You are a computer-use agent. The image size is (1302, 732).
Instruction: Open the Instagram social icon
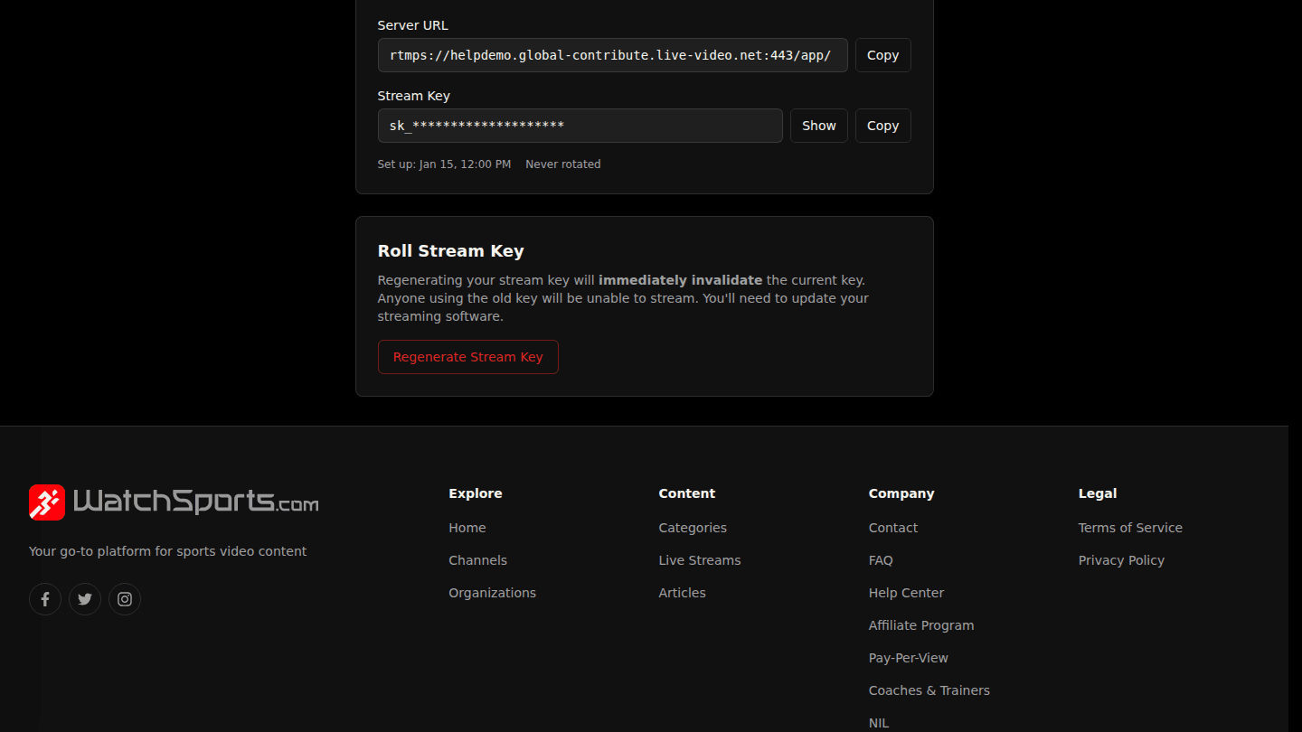point(125,599)
